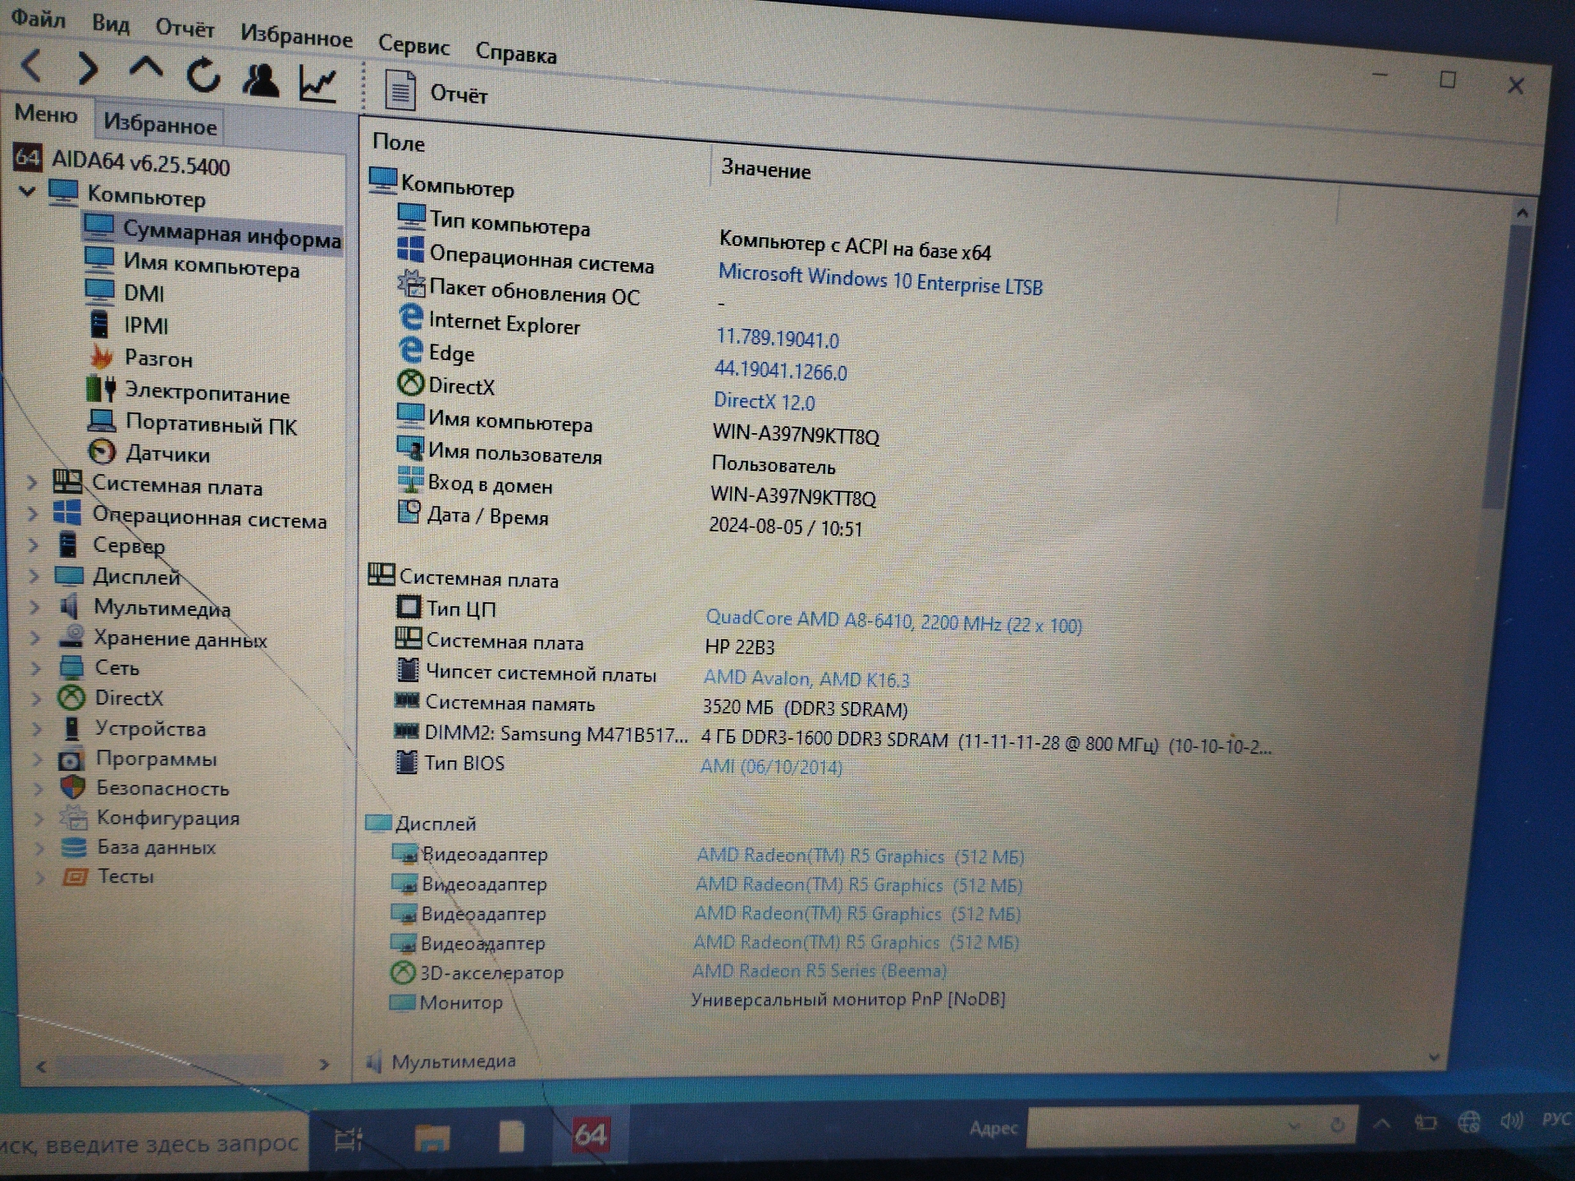This screenshot has width=1575, height=1181.
Task: Open the Файл menu
Action: (x=38, y=18)
